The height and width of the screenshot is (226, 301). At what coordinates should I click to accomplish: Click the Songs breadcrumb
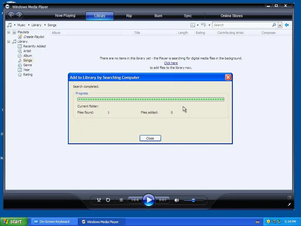(x=52, y=25)
